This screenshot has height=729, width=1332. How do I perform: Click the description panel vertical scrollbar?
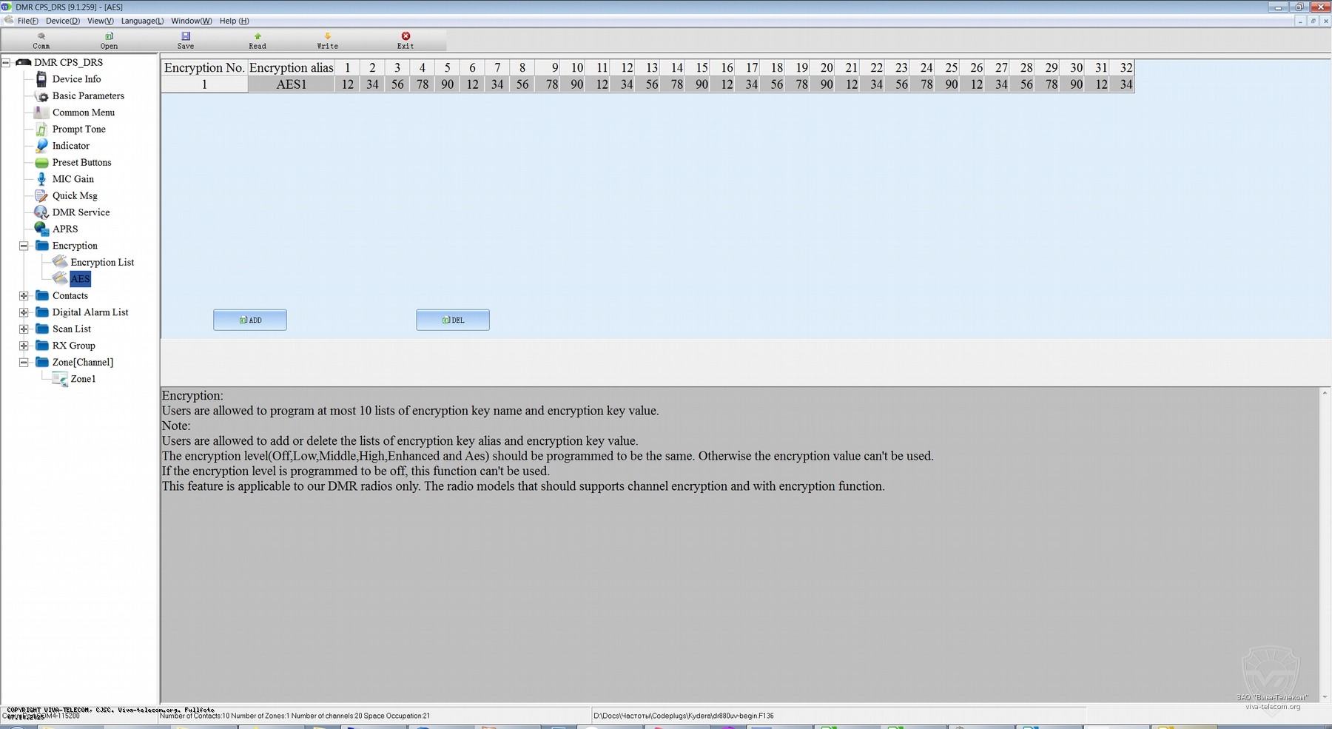(x=1325, y=544)
